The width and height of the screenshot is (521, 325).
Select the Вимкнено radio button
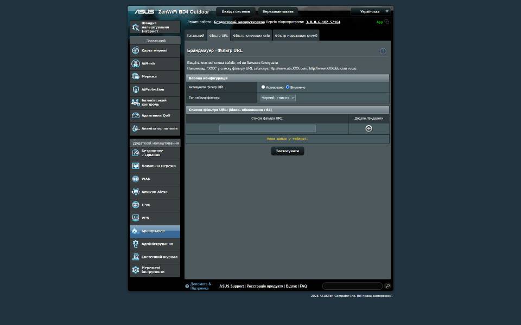click(x=288, y=87)
